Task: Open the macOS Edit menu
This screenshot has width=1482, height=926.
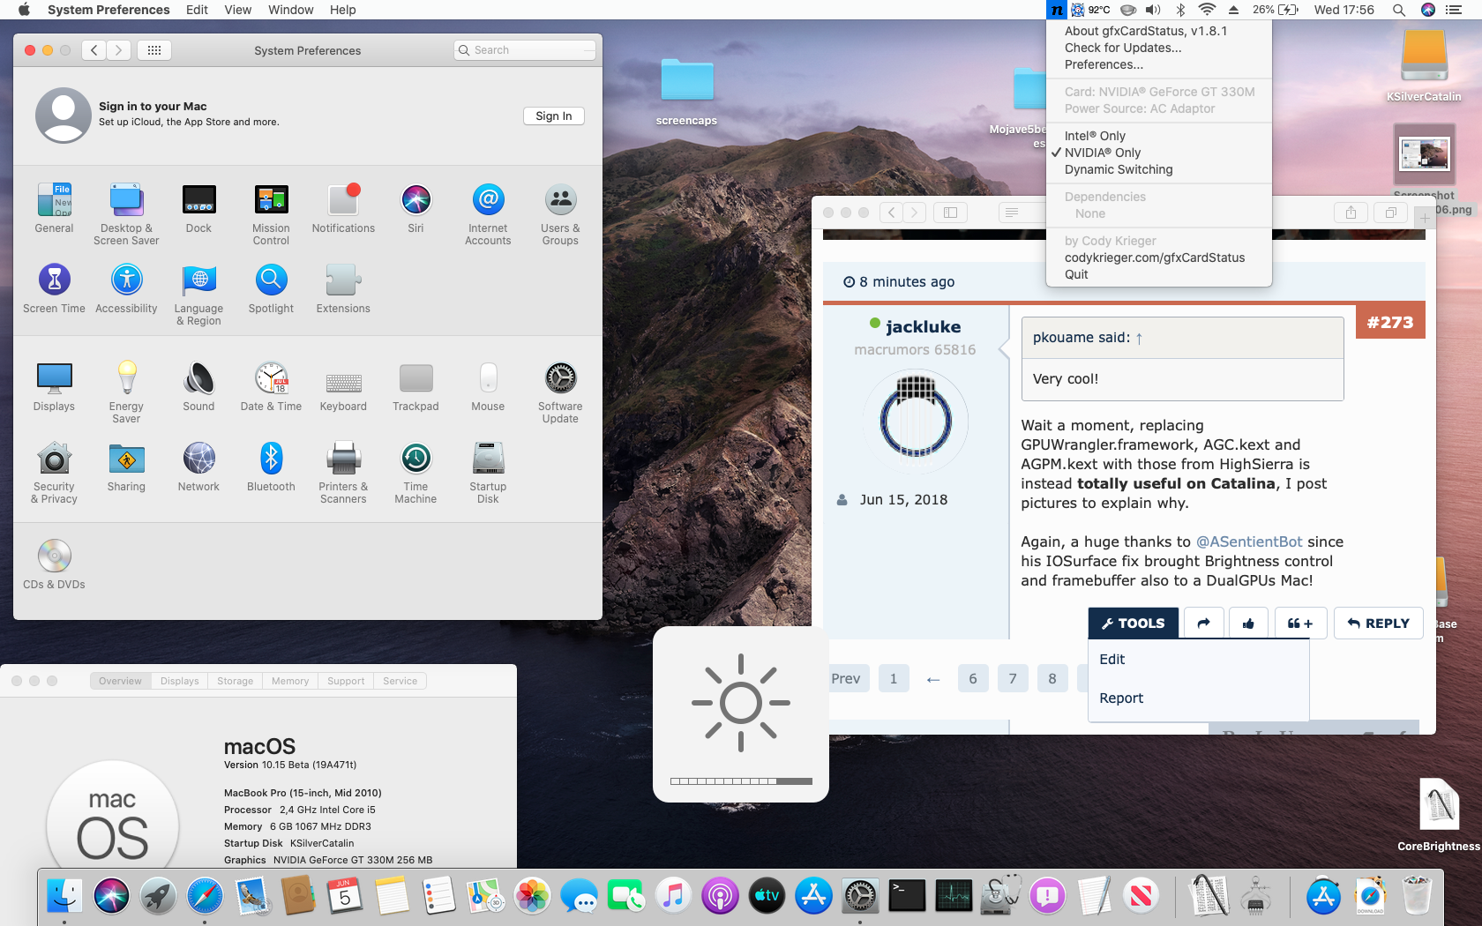Action: coord(197,10)
